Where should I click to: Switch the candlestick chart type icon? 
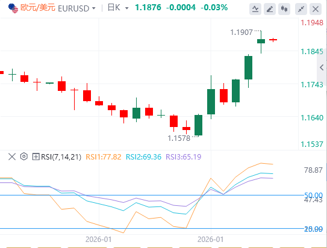pos(284,9)
